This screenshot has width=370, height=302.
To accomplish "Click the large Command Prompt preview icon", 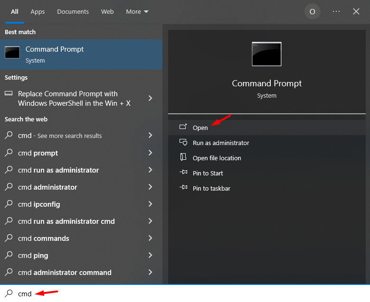I will coord(266,54).
